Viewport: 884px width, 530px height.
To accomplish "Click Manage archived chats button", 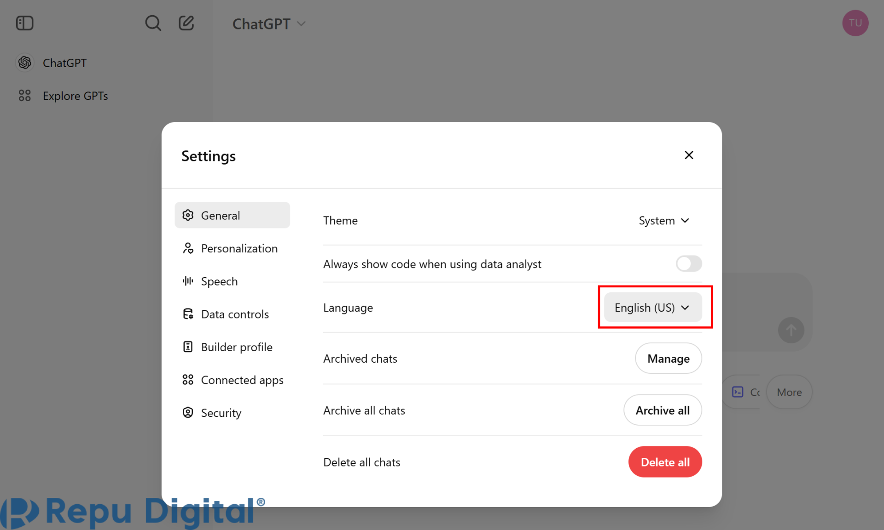I will tap(668, 359).
